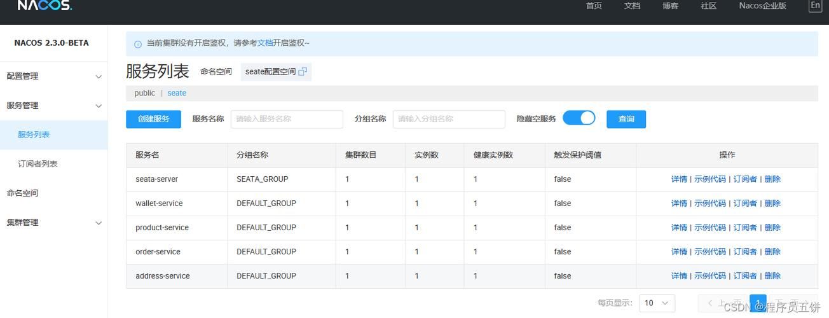Click the product-service service name cell
Viewport: 829px width, 318px height.
(177, 228)
